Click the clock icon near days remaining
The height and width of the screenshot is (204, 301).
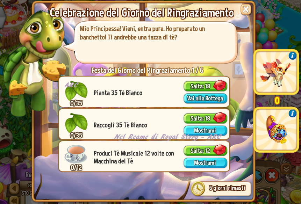click(x=198, y=189)
